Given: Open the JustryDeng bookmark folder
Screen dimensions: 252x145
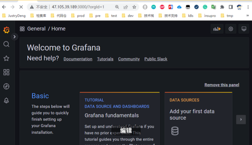Looking at the screenshot, I should (14, 16).
